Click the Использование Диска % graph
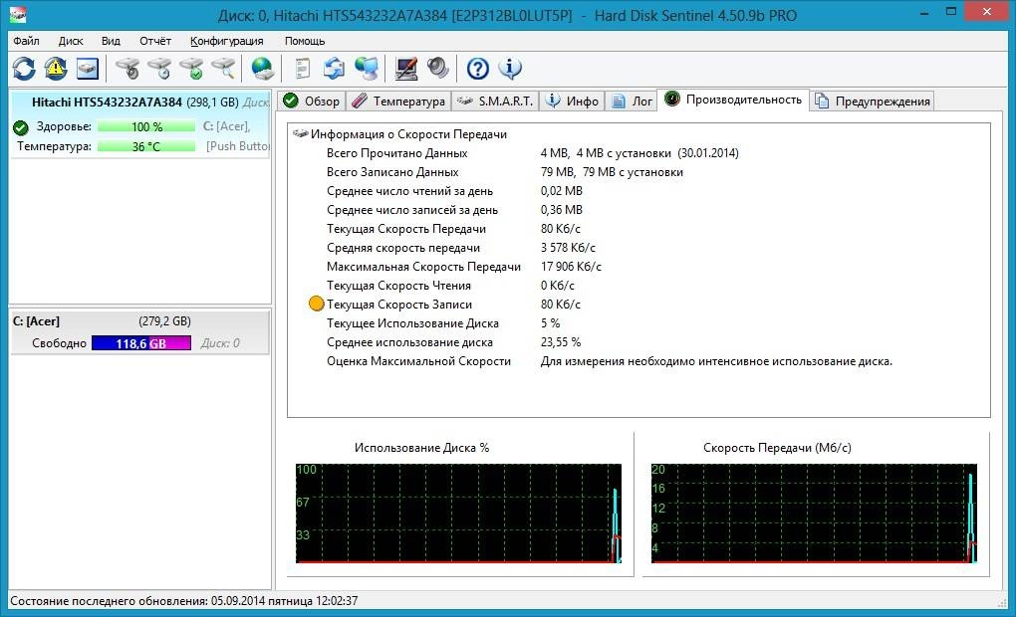The width and height of the screenshot is (1016, 617). click(458, 513)
